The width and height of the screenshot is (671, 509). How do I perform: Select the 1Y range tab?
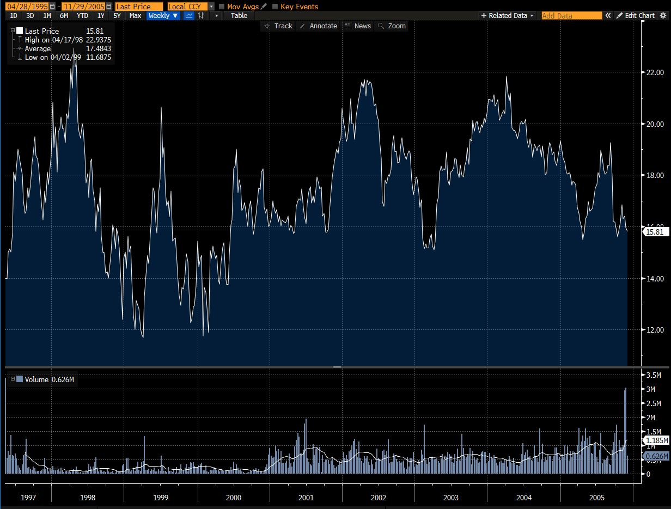pos(100,16)
